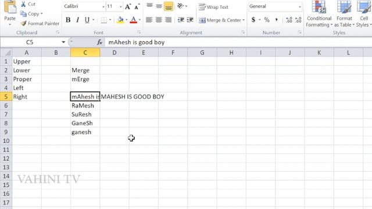
Task: Click the Borders icon
Action: tap(103, 20)
